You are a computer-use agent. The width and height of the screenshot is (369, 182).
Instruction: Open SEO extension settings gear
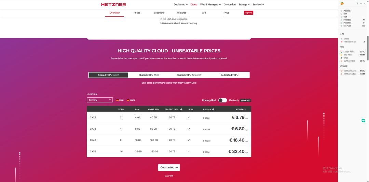(361, 3)
